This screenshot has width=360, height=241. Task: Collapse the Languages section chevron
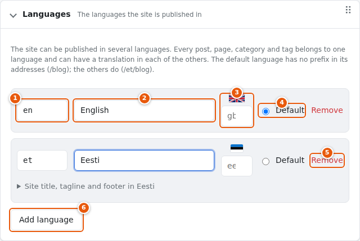coord(13,15)
